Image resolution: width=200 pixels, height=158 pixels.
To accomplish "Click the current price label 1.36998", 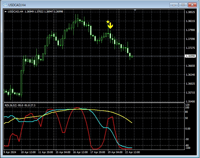I will (x=190, y=56).
